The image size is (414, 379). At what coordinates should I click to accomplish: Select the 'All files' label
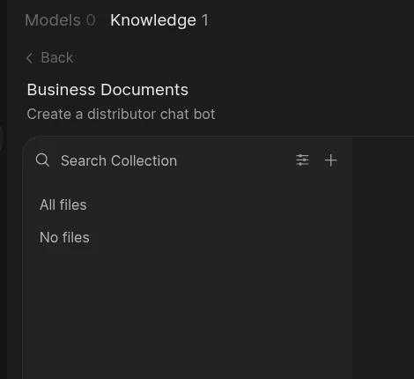[63, 204]
